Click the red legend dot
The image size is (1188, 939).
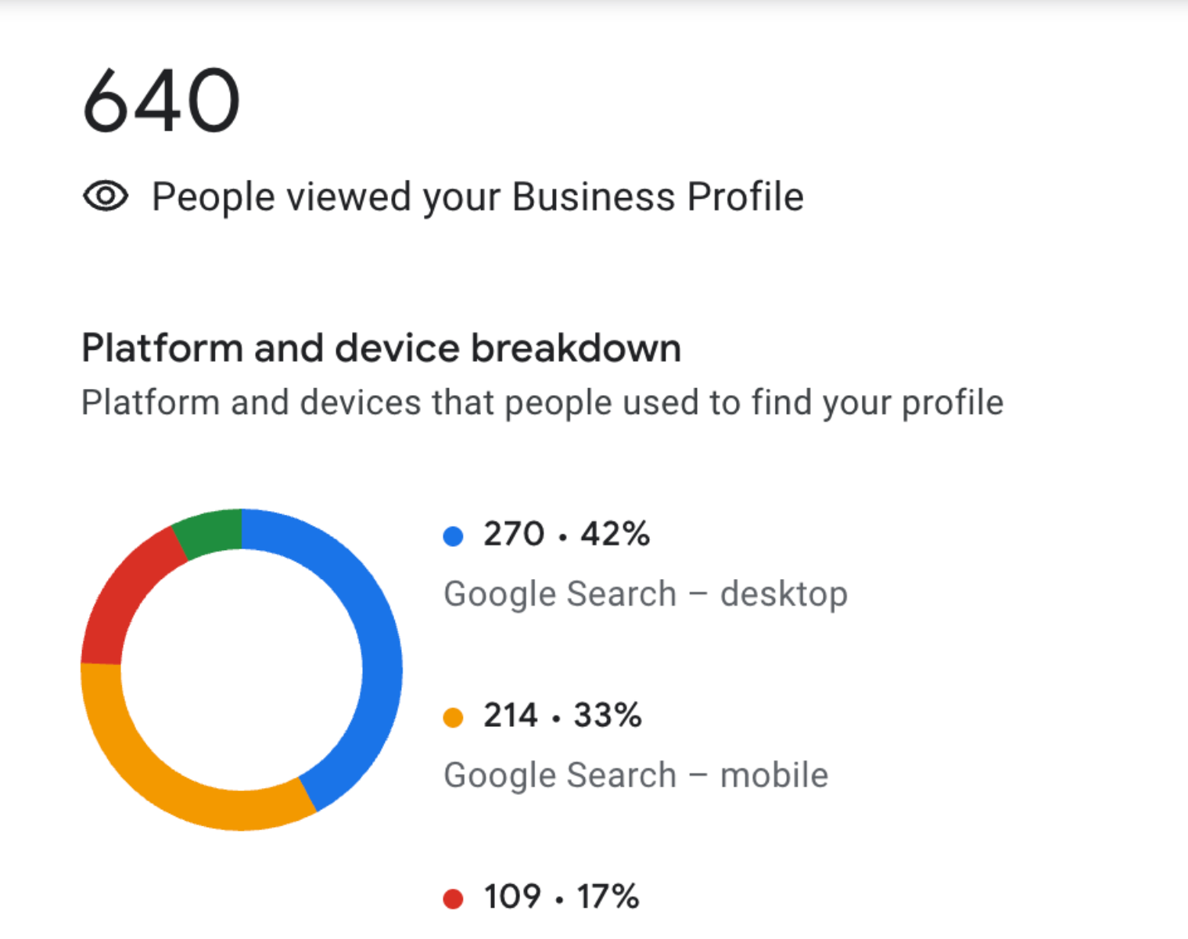[454, 898]
